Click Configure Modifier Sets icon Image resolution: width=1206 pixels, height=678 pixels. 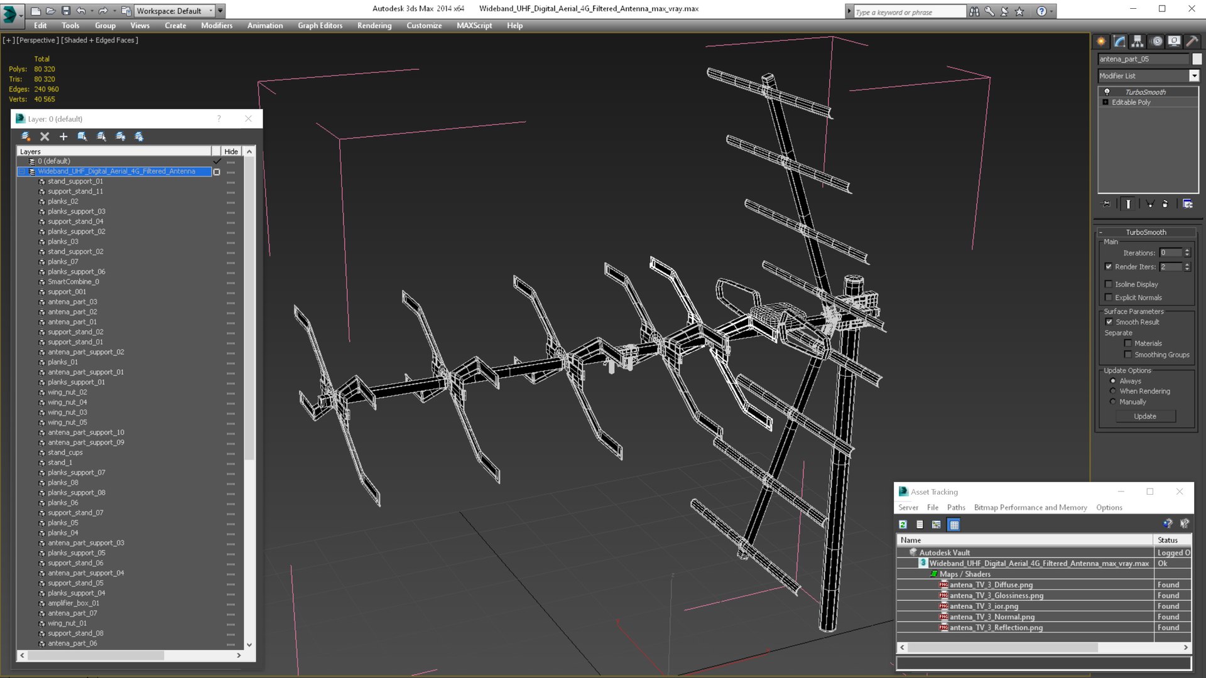coord(1187,204)
